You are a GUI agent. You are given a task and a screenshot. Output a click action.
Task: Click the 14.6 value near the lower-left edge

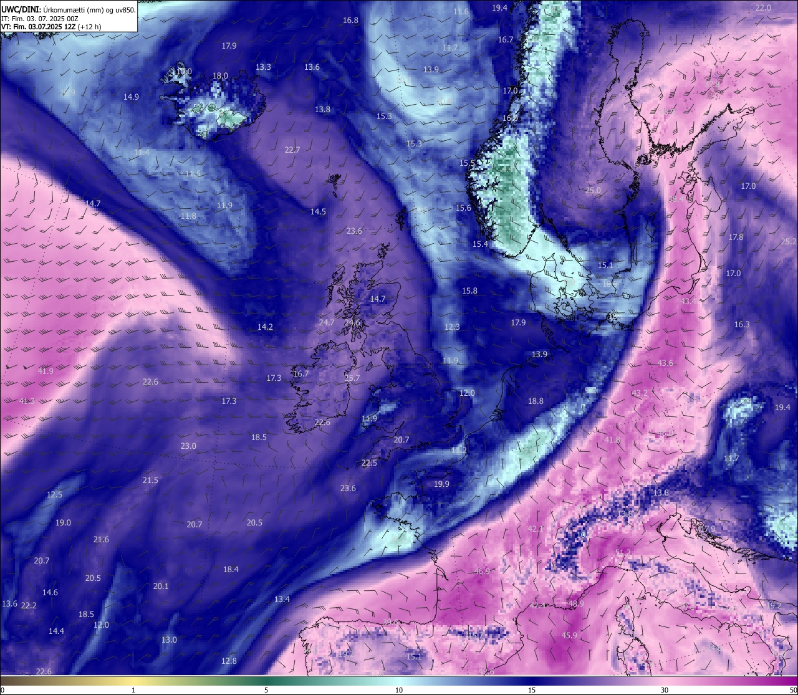click(x=50, y=592)
